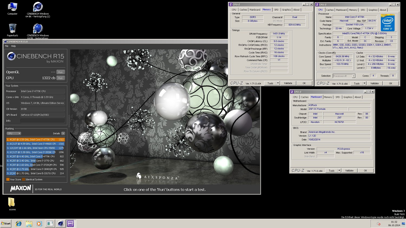Expand Tools dropdown arrow in CPU tab CPU-Z window
Screen dimensions: 406x228
(365, 83)
